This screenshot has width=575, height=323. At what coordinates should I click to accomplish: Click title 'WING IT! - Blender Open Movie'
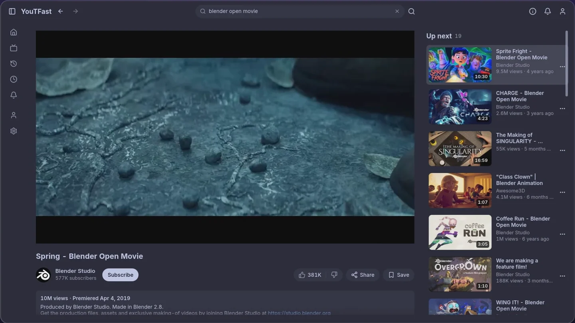click(x=520, y=305)
